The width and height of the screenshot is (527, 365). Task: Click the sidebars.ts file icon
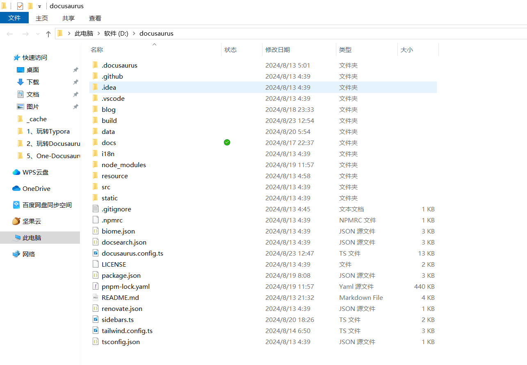pos(96,320)
